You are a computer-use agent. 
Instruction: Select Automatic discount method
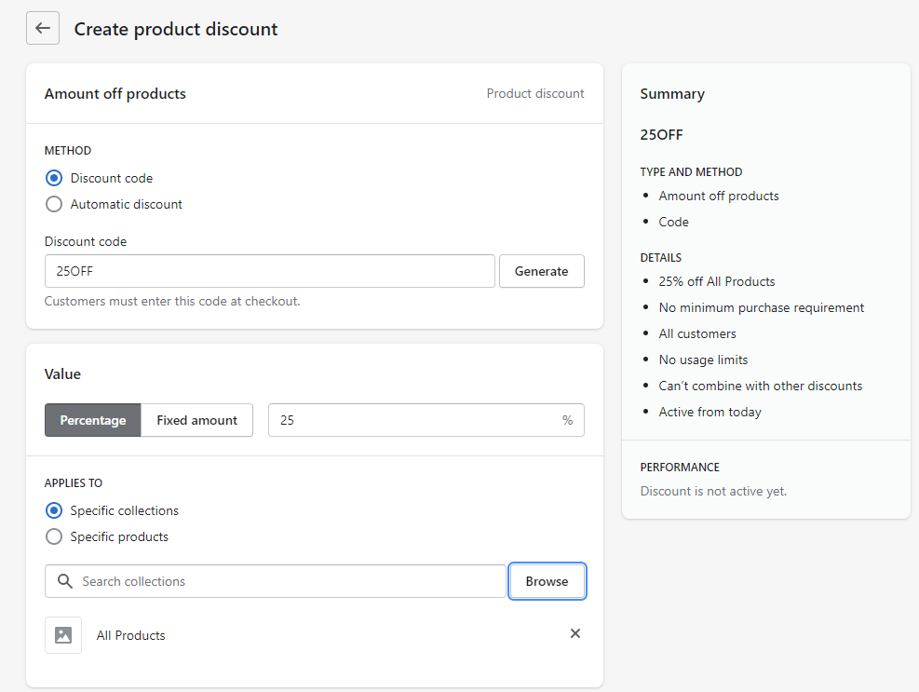[x=54, y=204]
